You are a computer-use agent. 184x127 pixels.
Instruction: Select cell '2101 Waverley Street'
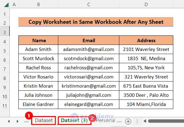click(x=146, y=49)
